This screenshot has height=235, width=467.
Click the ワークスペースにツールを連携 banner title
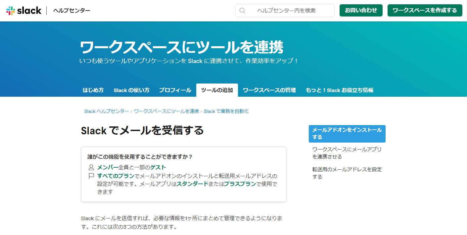coord(181,47)
